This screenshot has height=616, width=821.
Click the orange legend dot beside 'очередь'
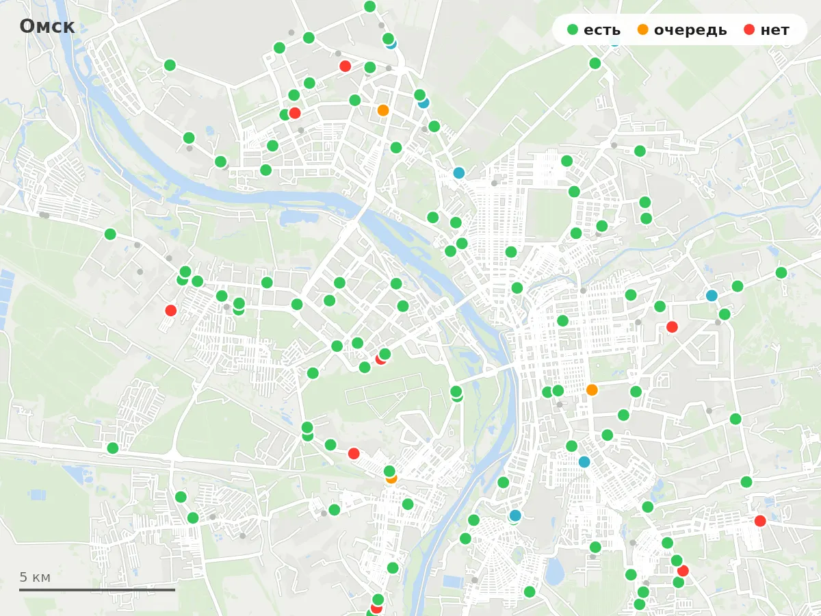(643, 29)
